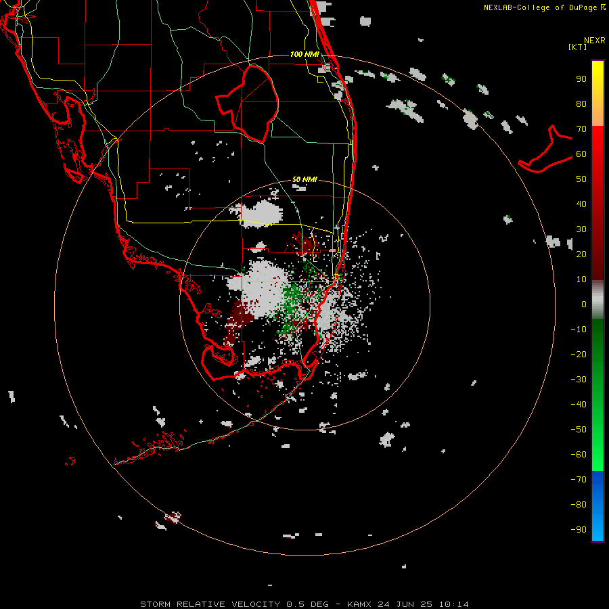The image size is (609, 609).
Task: Select the -50 scale value
Action: click(x=579, y=430)
